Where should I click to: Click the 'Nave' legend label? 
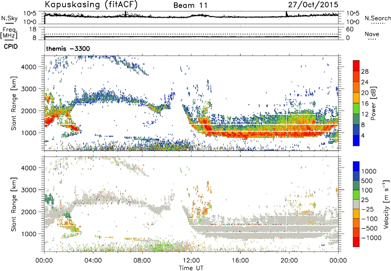[x=372, y=34]
